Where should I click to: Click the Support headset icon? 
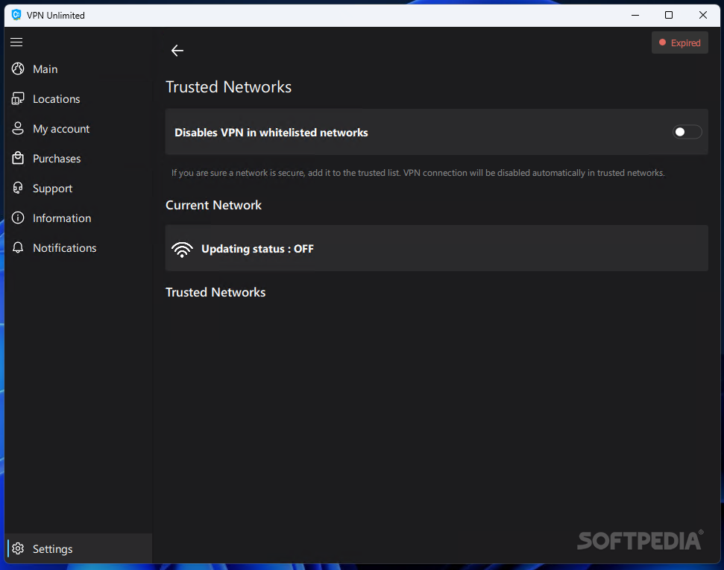pyautogui.click(x=18, y=188)
